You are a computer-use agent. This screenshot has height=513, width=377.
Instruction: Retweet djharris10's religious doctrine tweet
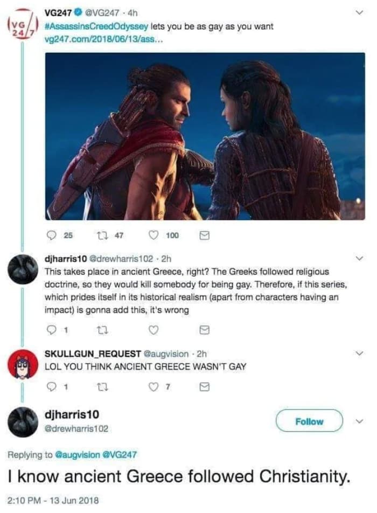pos(102,331)
